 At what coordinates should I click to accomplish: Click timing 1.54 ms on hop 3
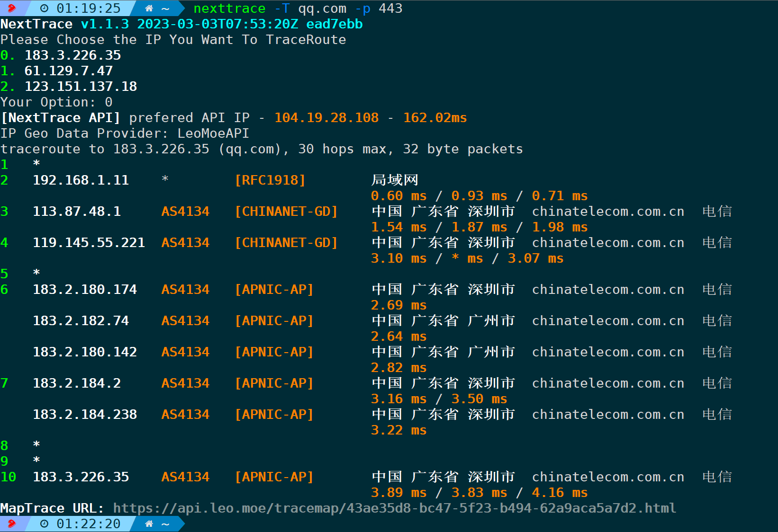tap(398, 227)
